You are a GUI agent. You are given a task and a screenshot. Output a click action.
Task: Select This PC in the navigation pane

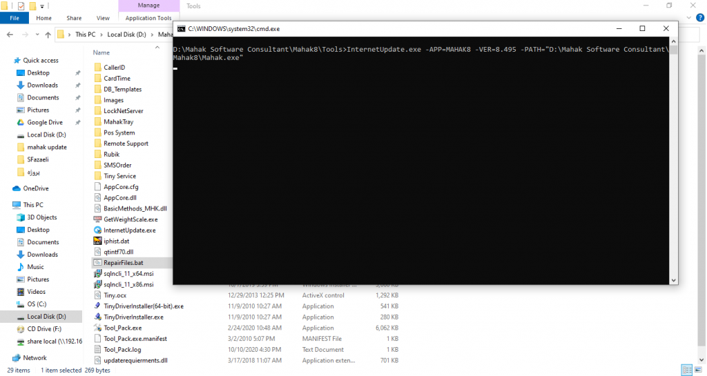[33, 204]
